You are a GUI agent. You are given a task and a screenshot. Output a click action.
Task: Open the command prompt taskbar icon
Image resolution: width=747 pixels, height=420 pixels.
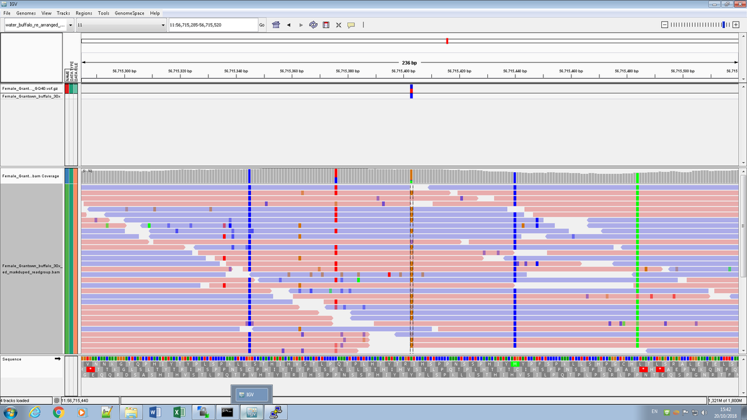click(x=228, y=412)
